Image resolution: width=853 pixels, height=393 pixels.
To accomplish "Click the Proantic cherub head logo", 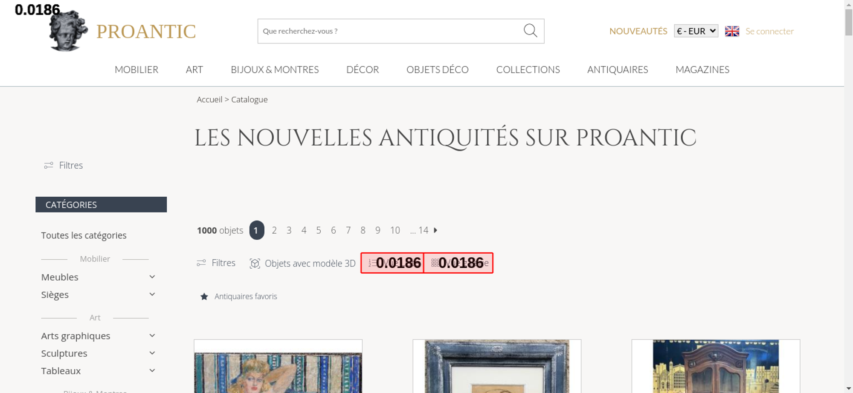I will point(68,31).
